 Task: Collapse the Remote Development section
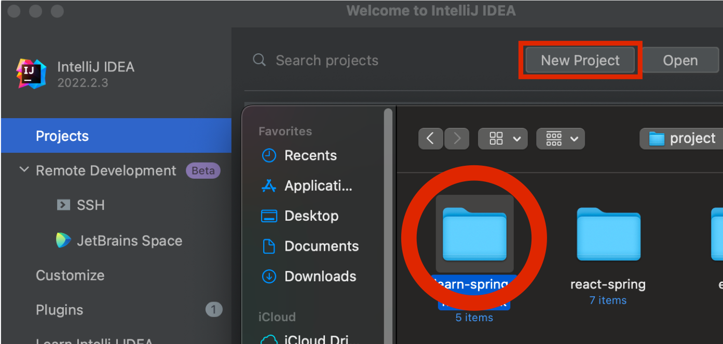coord(24,170)
